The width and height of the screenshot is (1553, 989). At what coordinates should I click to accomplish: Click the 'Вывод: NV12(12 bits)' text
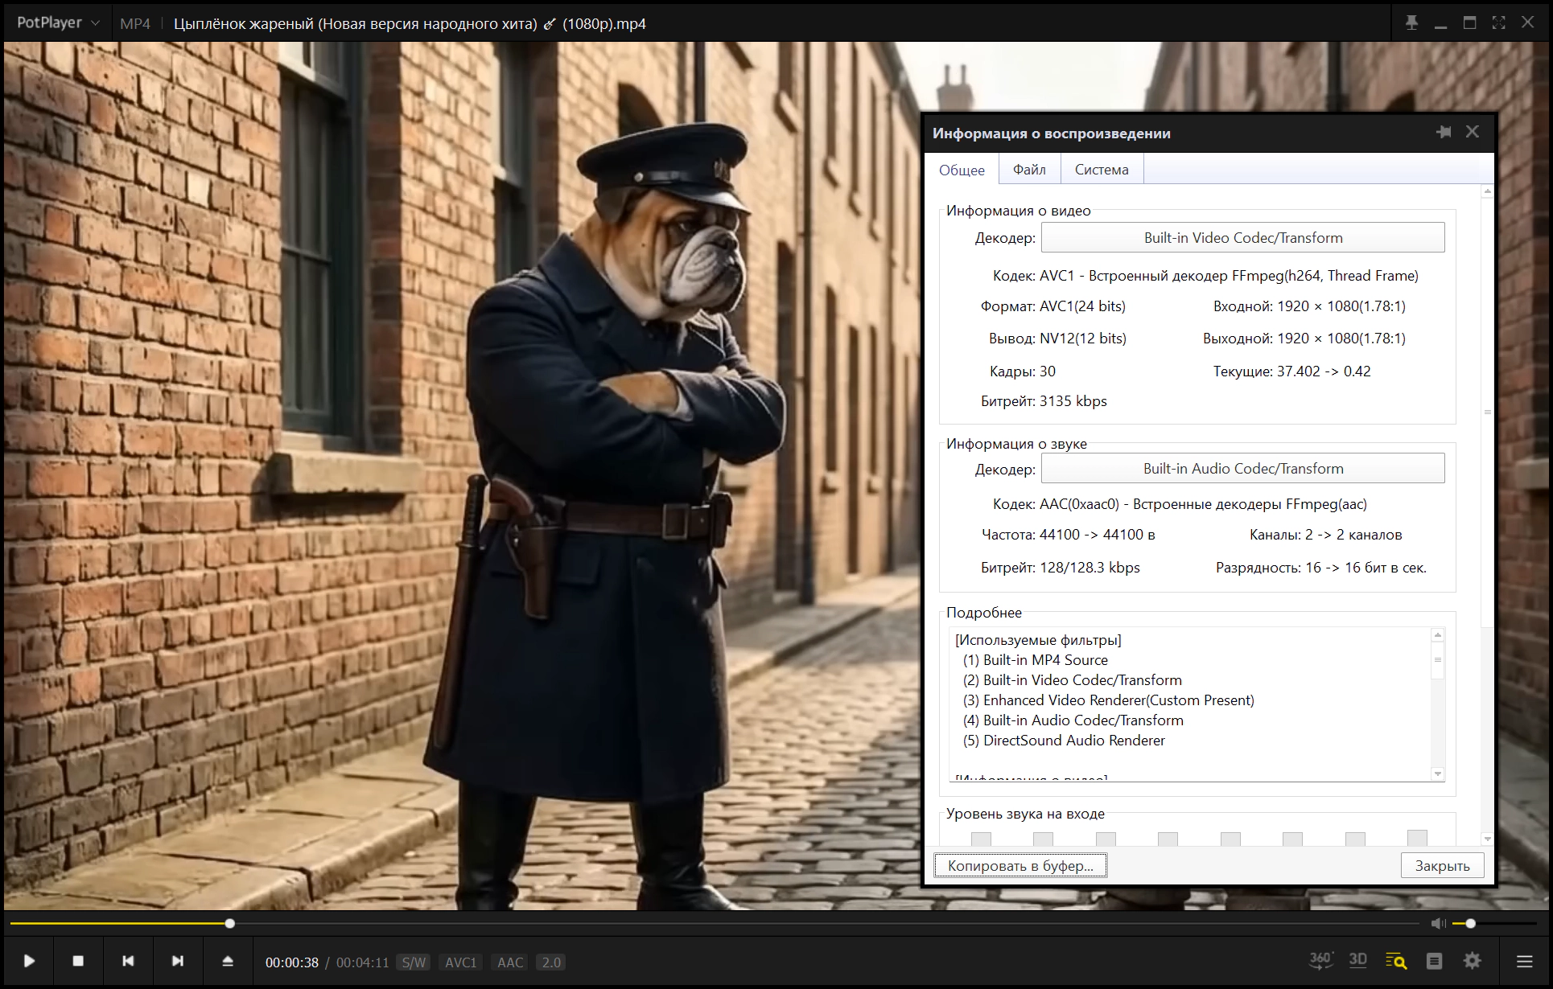click(1057, 339)
